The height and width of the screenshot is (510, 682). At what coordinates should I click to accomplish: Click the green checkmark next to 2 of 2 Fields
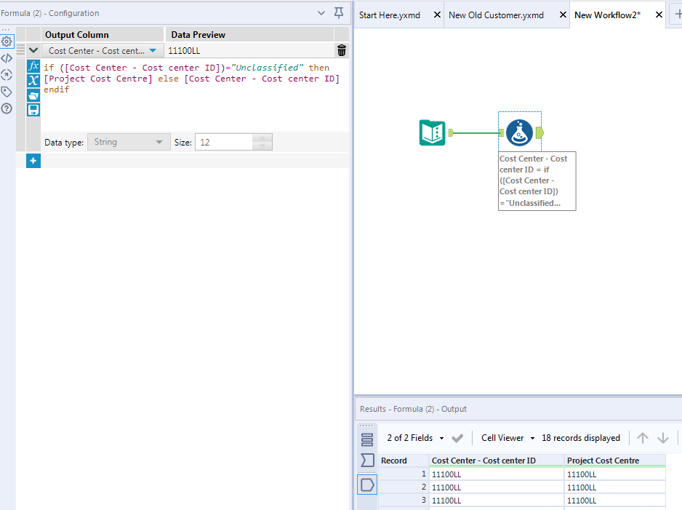(x=457, y=437)
